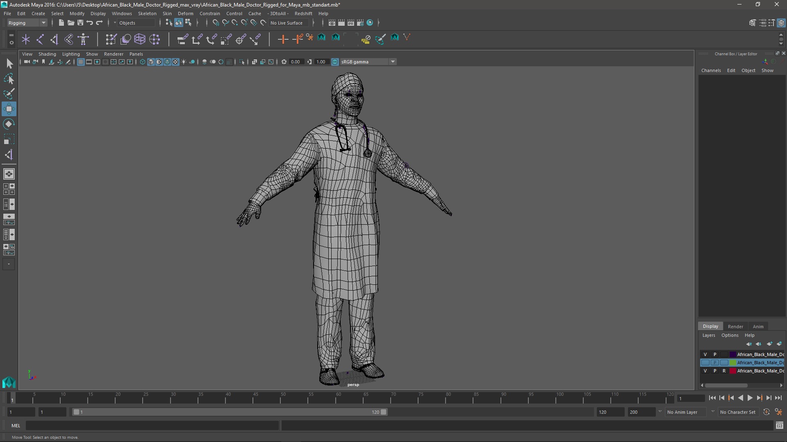Open the Skeleton menu
Viewport: 787px width, 442px height.
pos(147,14)
